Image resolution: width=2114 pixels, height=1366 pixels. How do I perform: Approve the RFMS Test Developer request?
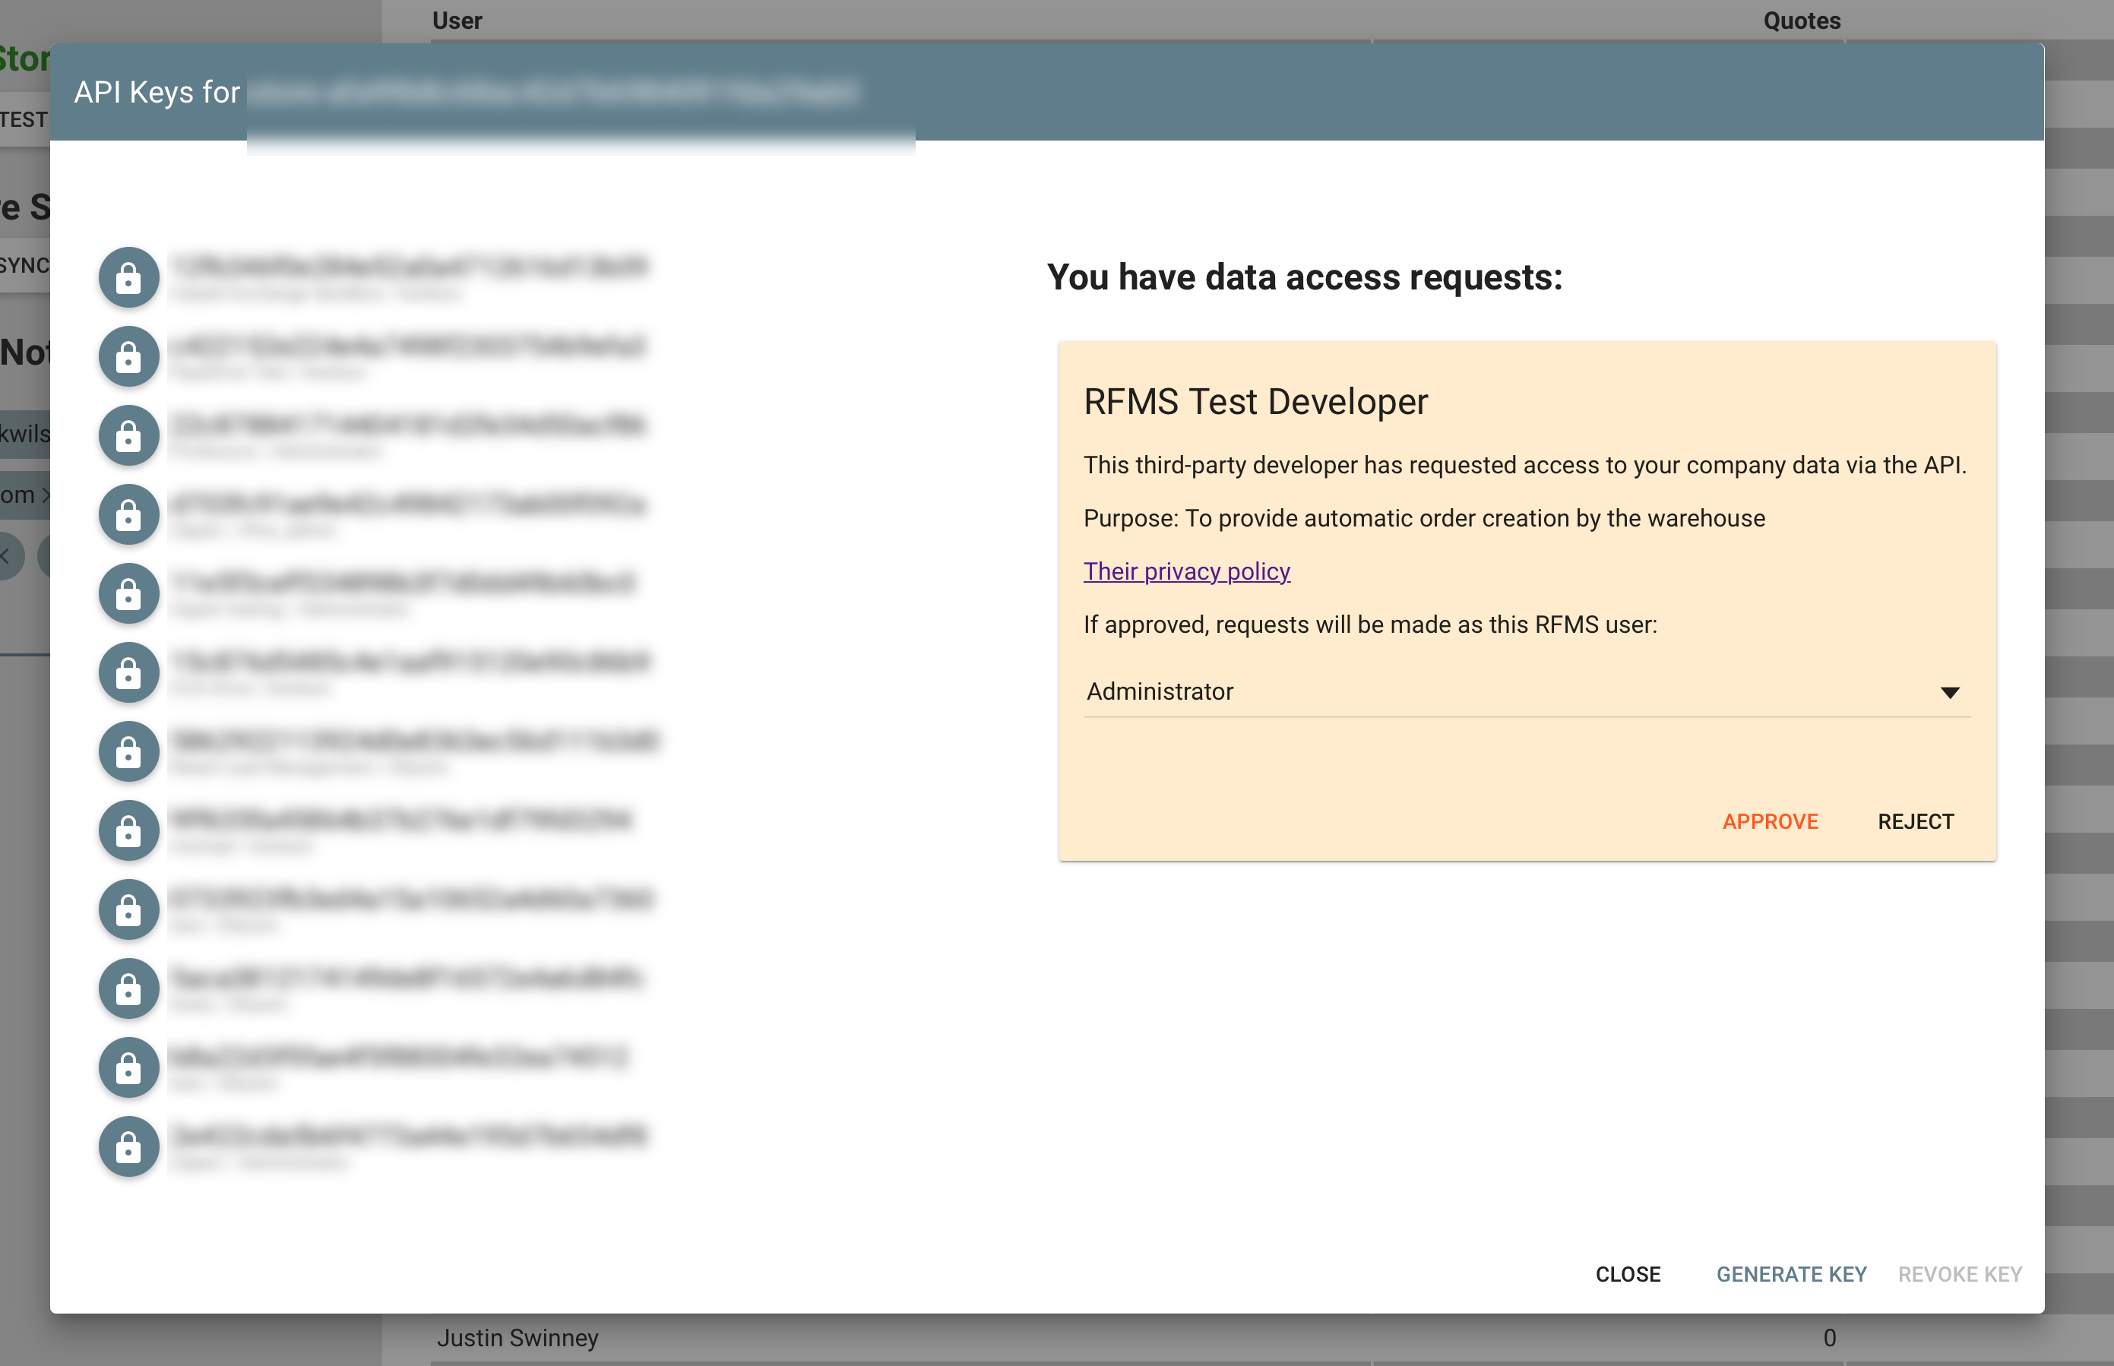pyautogui.click(x=1770, y=821)
